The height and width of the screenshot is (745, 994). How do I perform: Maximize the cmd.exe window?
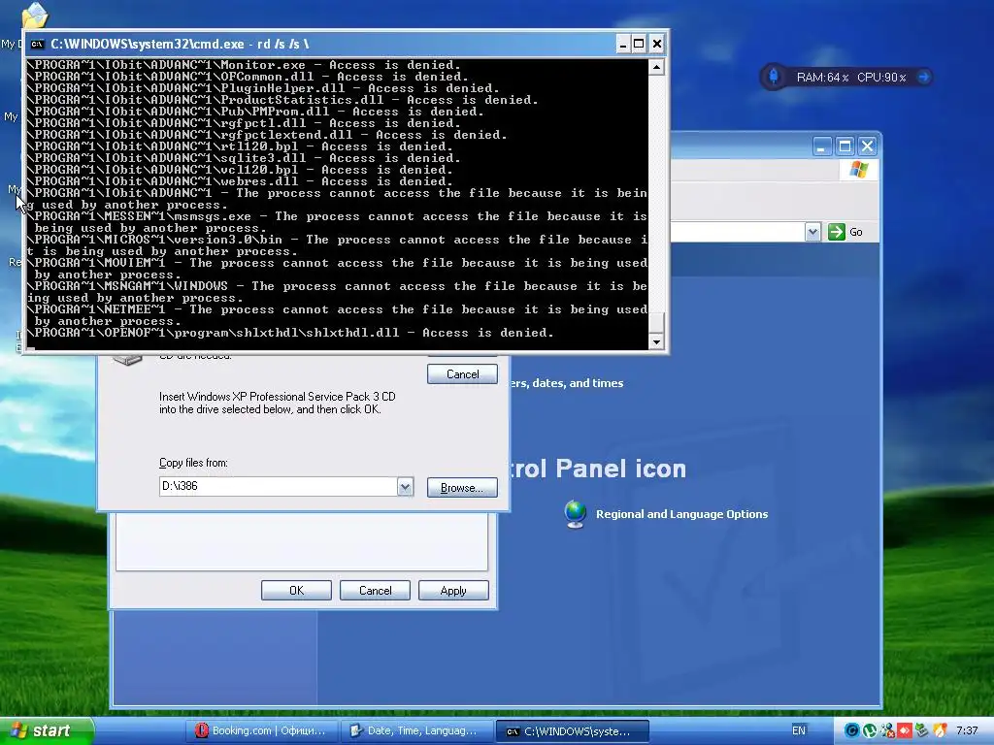639,44
